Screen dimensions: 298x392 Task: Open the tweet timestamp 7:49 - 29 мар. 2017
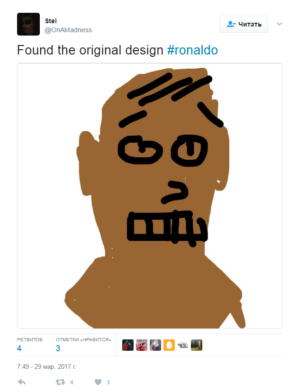coord(46,366)
